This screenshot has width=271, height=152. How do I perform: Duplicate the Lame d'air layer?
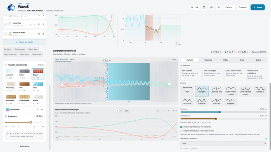tap(39, 24)
